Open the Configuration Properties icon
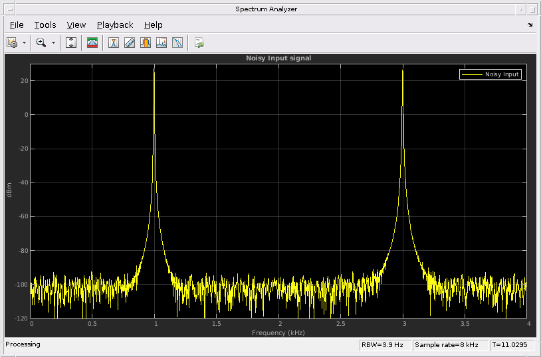Viewport: 541px width, 357px height. (x=12, y=42)
